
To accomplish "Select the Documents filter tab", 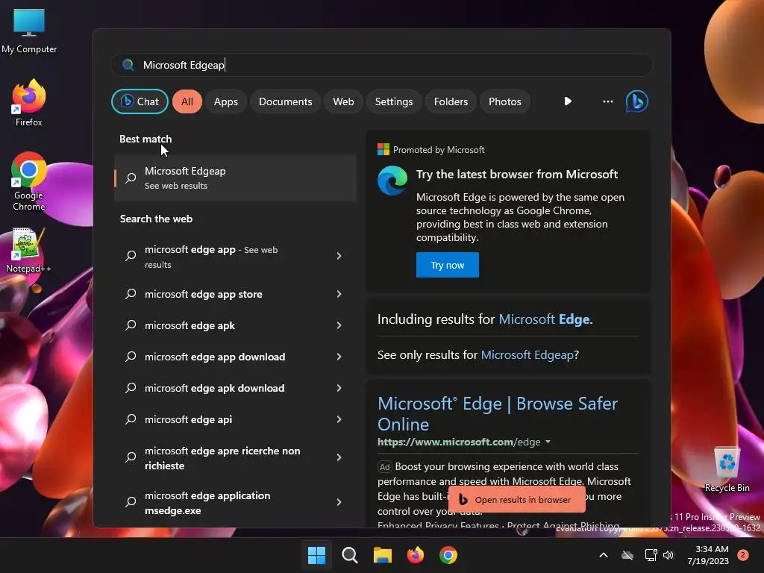I will pyautogui.click(x=286, y=101).
